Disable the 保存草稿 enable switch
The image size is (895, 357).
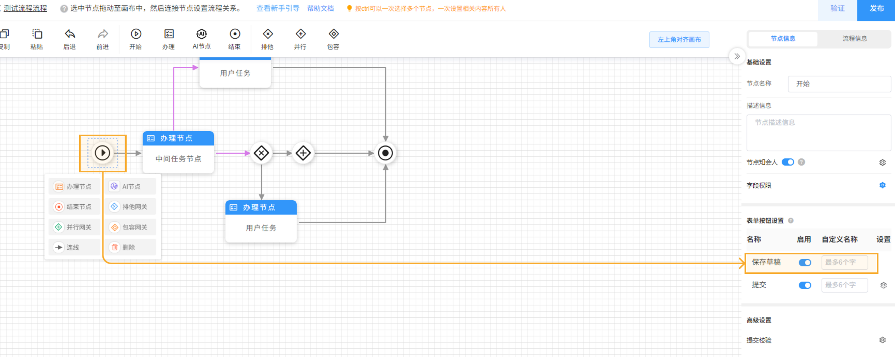point(805,263)
